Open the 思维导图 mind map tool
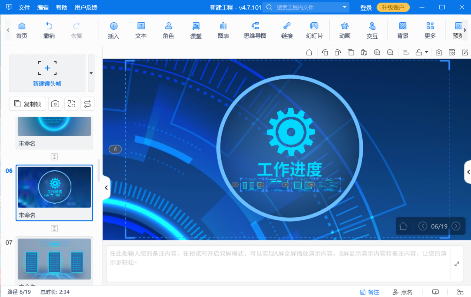 [x=255, y=30]
